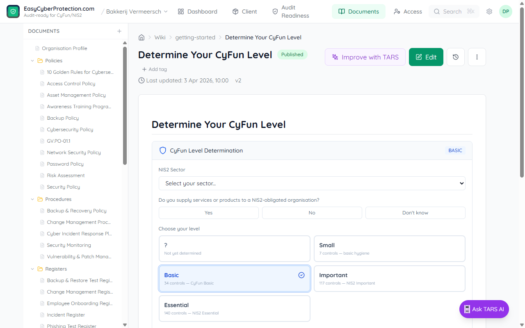Image resolution: width=525 pixels, height=328 pixels.
Task: Click the page vertical scrollbar thumb
Action: point(522,92)
